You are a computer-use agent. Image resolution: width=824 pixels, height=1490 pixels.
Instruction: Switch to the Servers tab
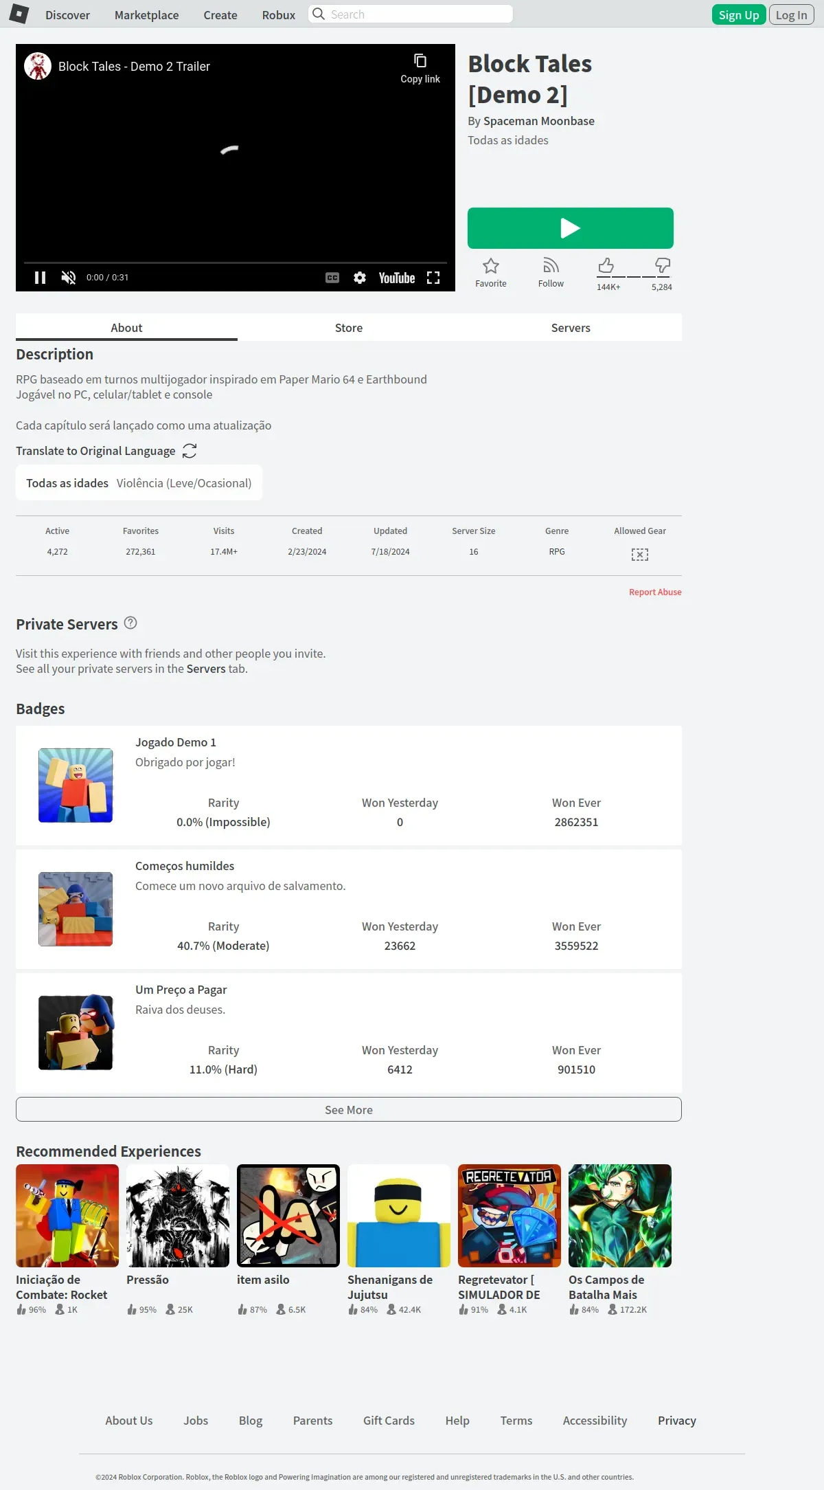click(571, 327)
